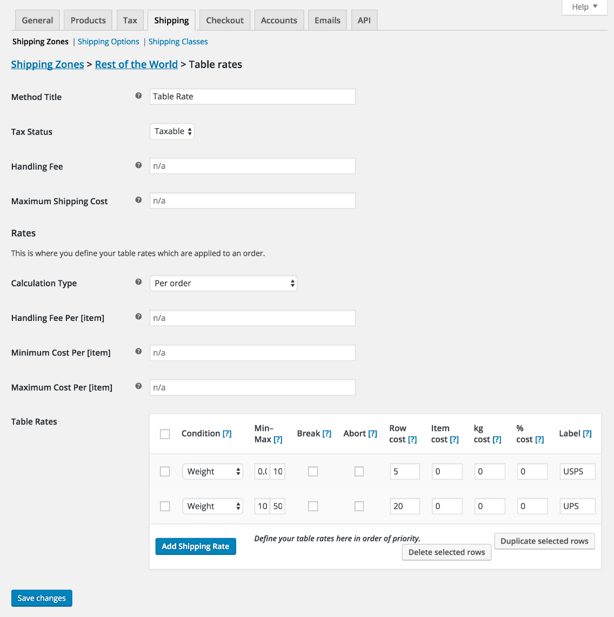Click inside the Handling Fee input field
Screen dimensions: 614x617
[x=252, y=165]
